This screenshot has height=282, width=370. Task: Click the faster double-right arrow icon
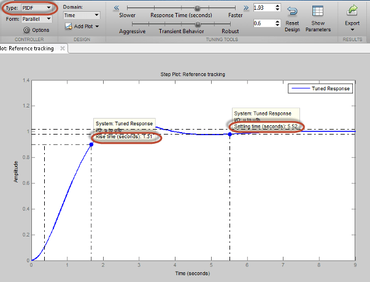[x=246, y=8]
